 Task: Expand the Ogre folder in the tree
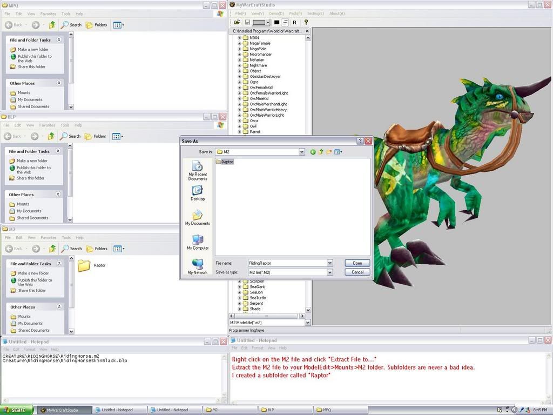click(239, 82)
